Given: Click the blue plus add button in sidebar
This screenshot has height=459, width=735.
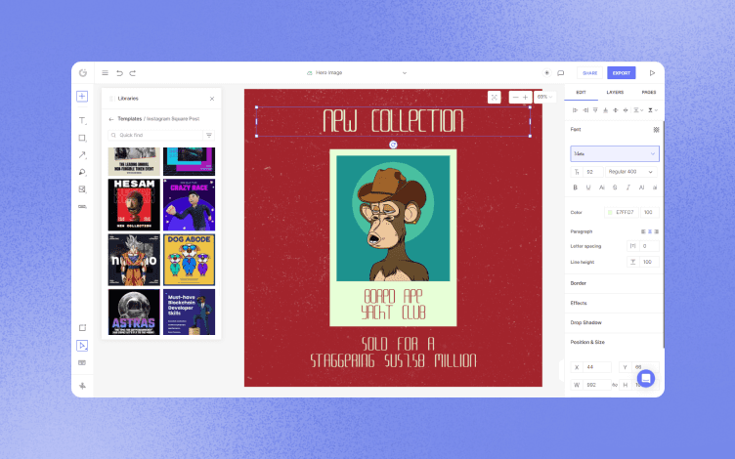Looking at the screenshot, I should (82, 97).
